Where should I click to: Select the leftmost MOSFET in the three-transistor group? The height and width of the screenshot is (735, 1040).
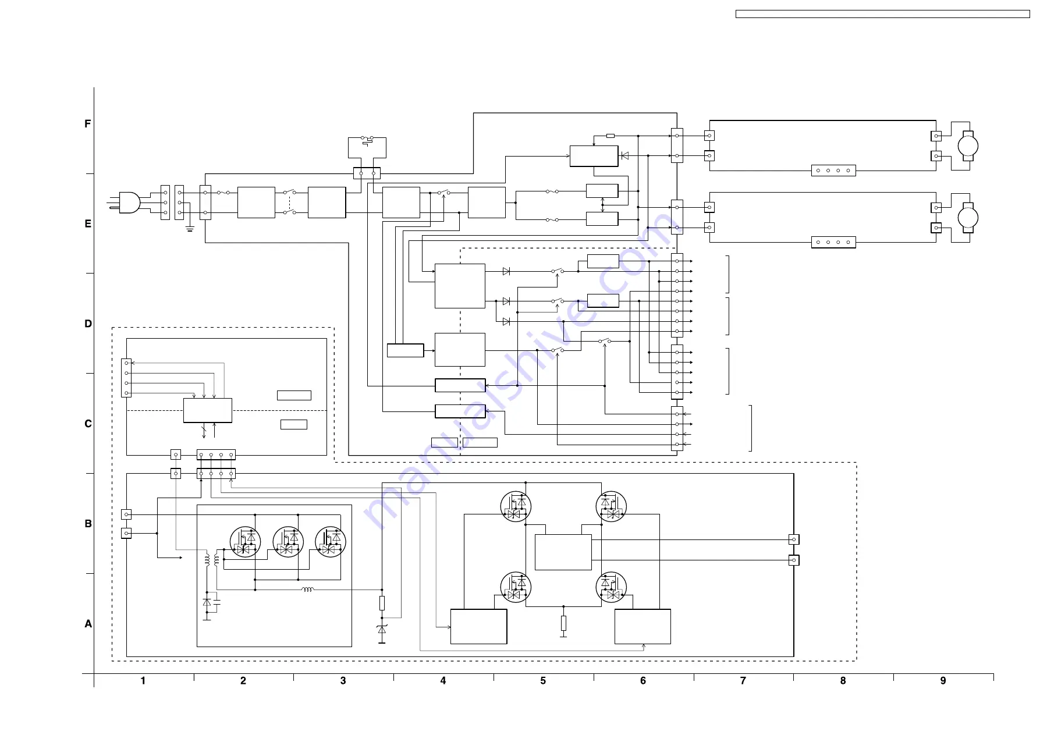point(245,542)
